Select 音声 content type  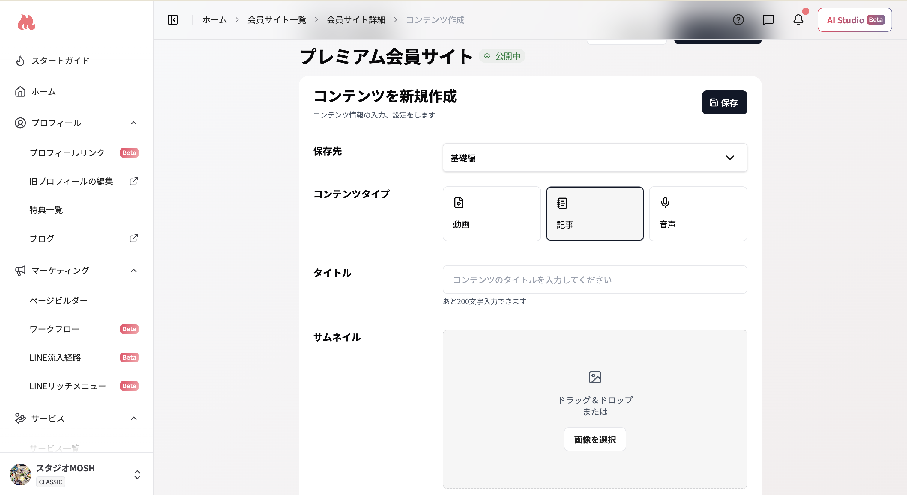698,214
